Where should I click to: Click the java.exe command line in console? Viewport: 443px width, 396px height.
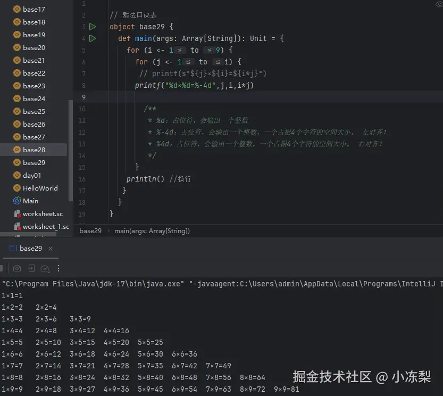(x=221, y=284)
